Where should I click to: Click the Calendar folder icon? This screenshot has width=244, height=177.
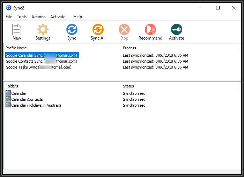(8, 93)
